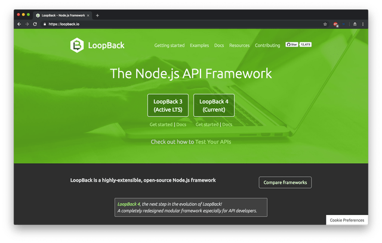The image size is (382, 243).
Task: Open the Contributing navigation item
Action: tap(267, 45)
